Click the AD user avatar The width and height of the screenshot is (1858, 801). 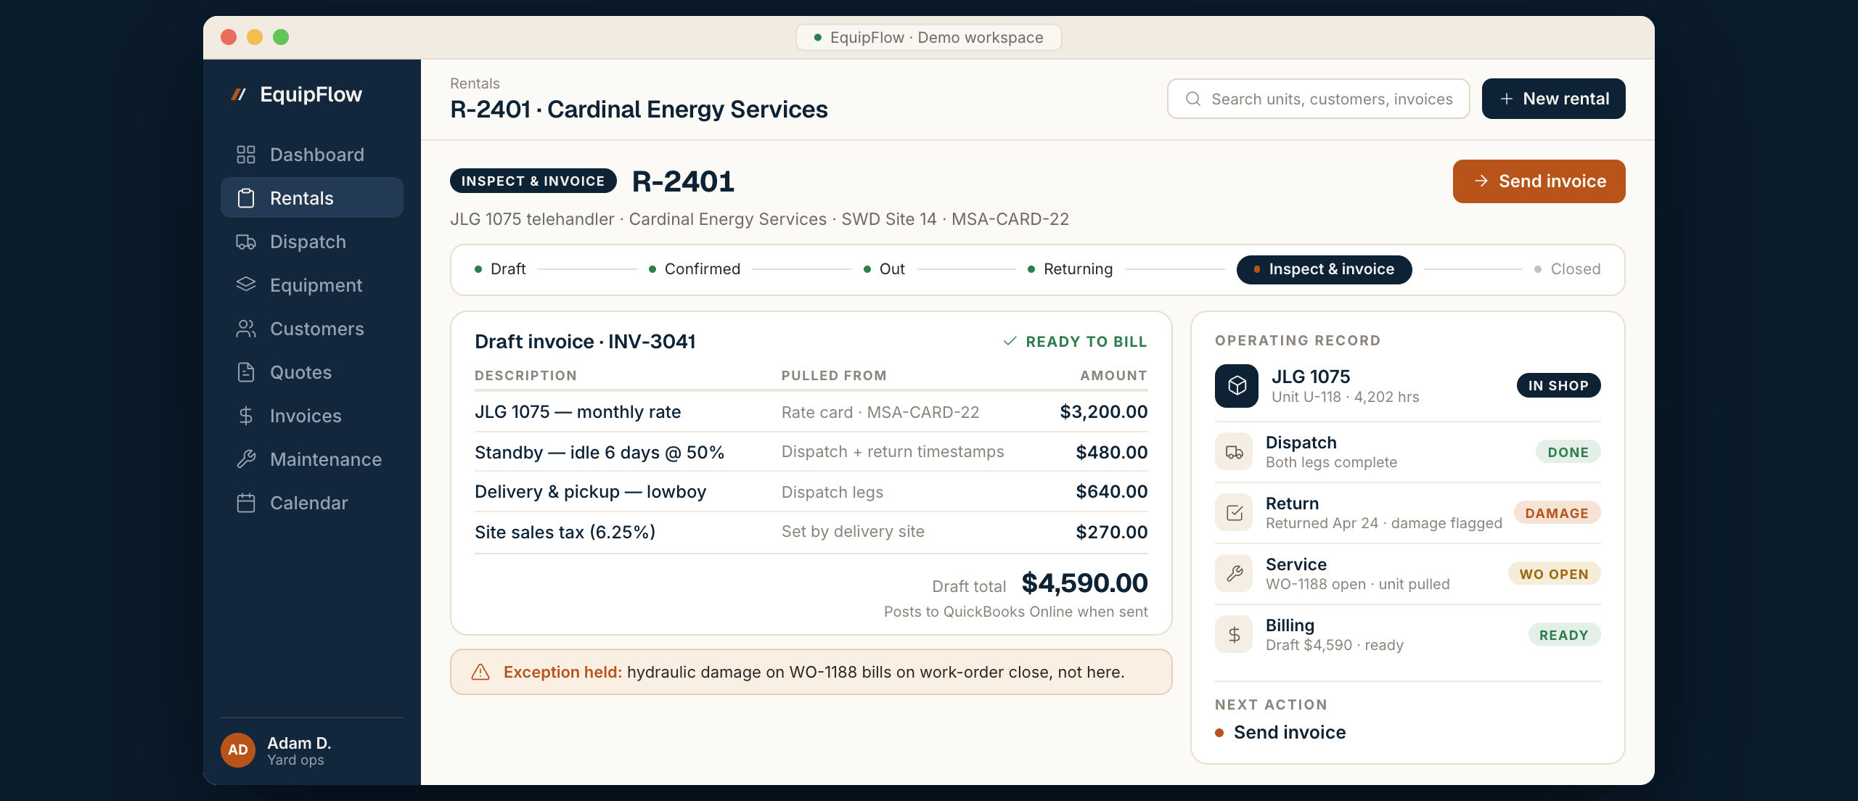tap(238, 750)
